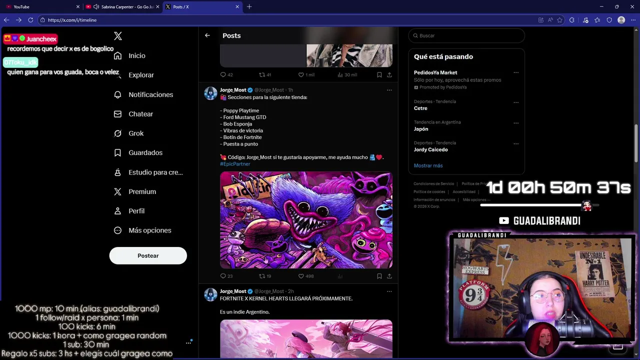Click the browser back arrow
The image size is (640, 360).
(6, 20)
